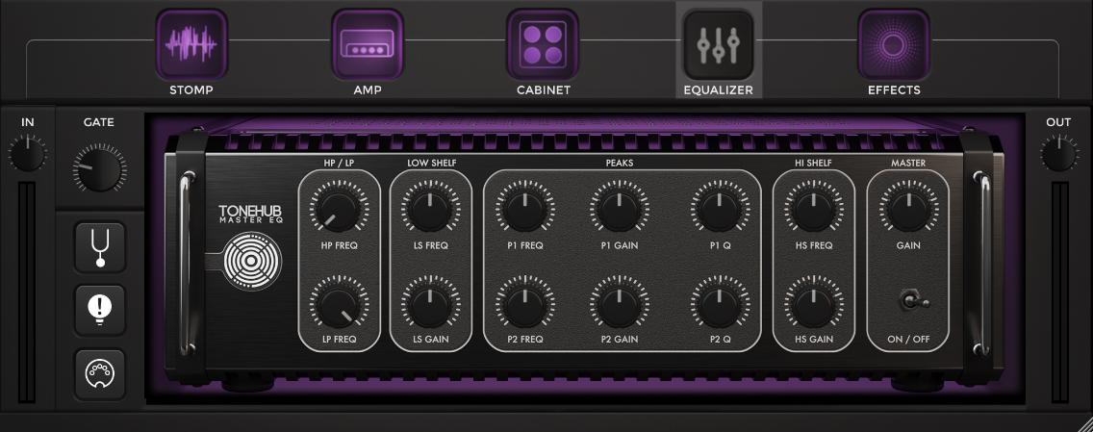Click the HS FREQ knob

click(813, 208)
